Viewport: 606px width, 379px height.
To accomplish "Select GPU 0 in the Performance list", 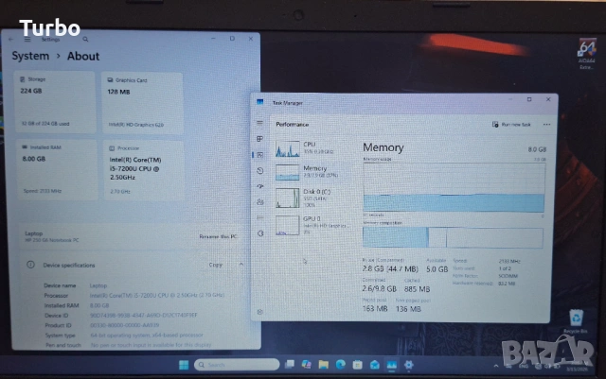I will (313, 225).
